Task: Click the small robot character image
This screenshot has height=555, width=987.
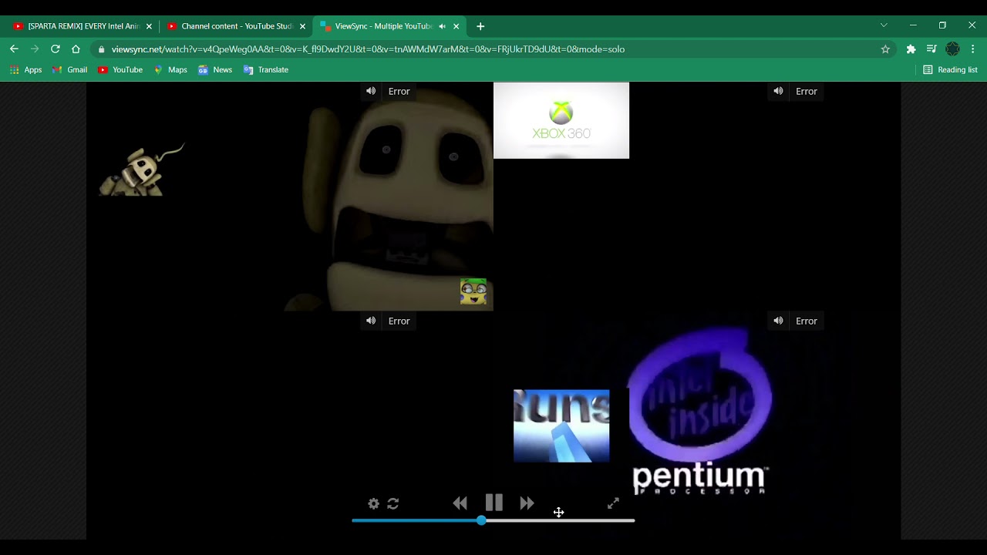Action: tap(142, 170)
